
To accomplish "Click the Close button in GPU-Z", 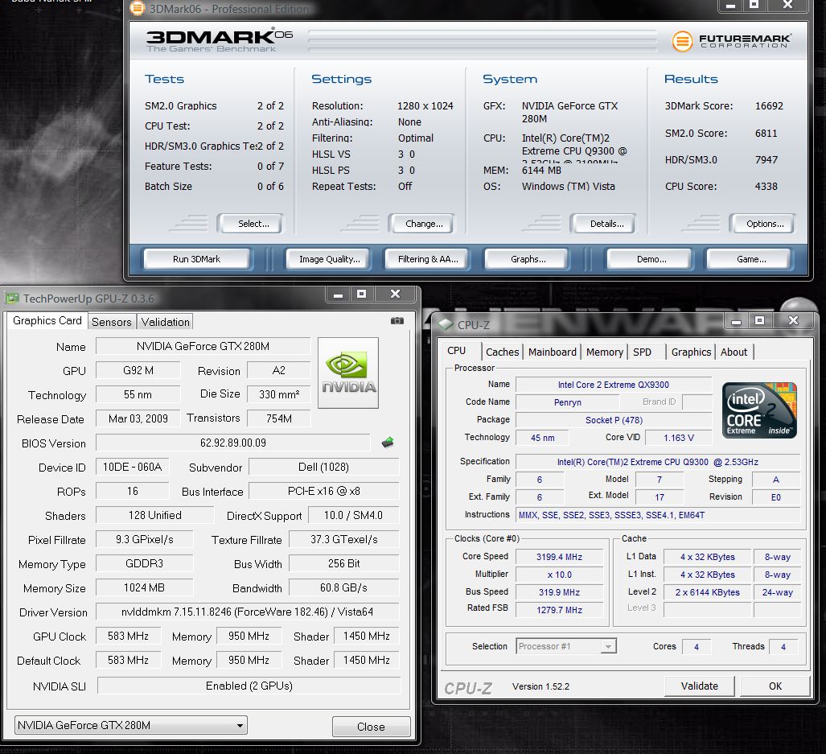I will [371, 727].
